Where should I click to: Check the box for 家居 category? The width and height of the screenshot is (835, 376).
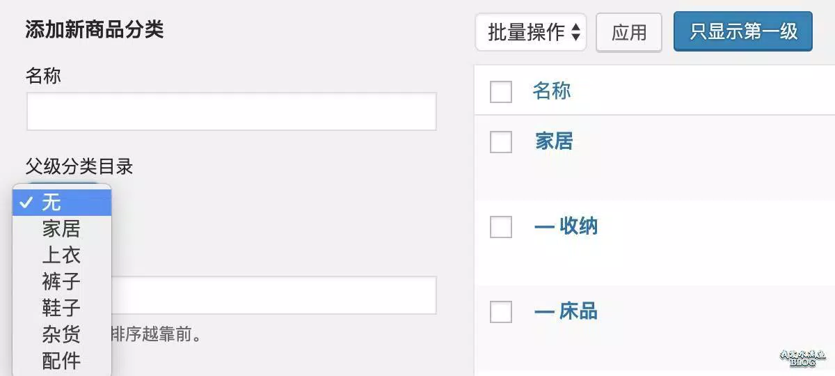click(501, 141)
